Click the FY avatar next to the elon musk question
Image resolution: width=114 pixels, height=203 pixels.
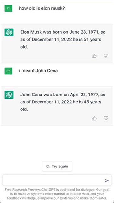pyautogui.click(x=9, y=9)
